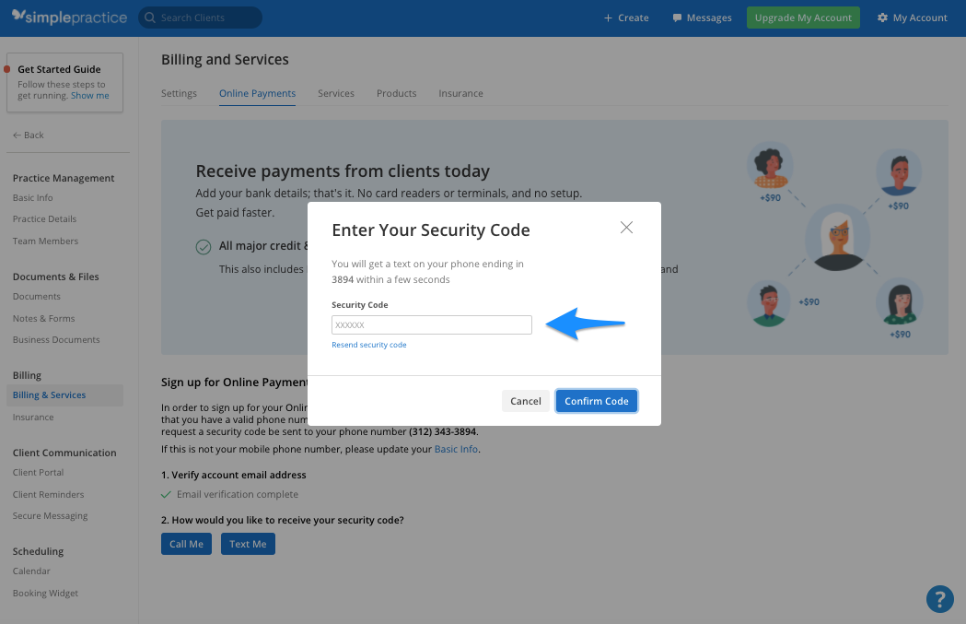Choose Text Me to receive security code
This screenshot has width=966, height=624.
tap(248, 544)
